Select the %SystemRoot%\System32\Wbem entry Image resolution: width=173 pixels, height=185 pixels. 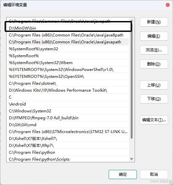pos(68,63)
